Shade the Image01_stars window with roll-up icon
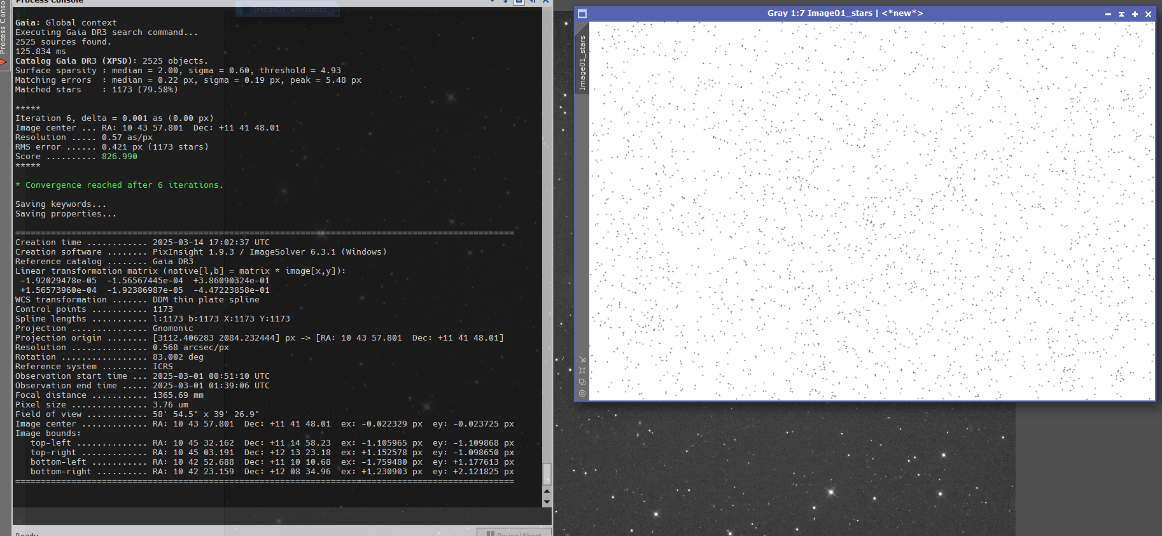 click(1121, 14)
